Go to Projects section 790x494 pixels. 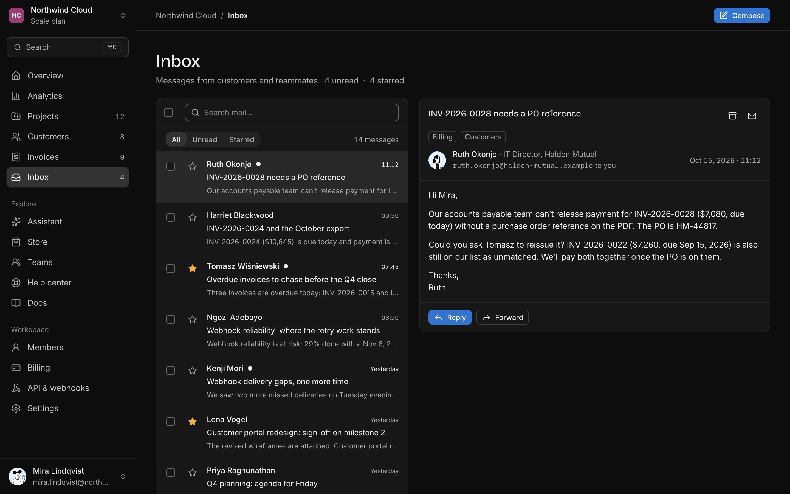coord(68,116)
